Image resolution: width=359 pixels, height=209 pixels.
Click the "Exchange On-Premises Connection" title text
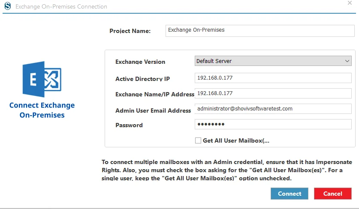click(61, 6)
